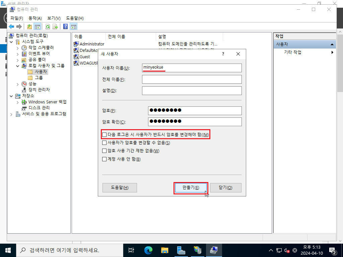Viewport: 343px width, 257px height.
Task: Expand the Windows Server 백업 node
Action: 18,102
